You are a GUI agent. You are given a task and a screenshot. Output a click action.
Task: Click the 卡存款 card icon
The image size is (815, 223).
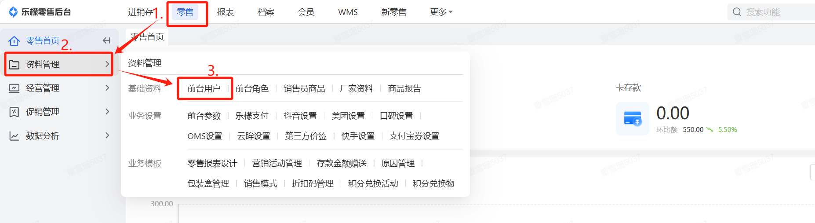pos(633,119)
